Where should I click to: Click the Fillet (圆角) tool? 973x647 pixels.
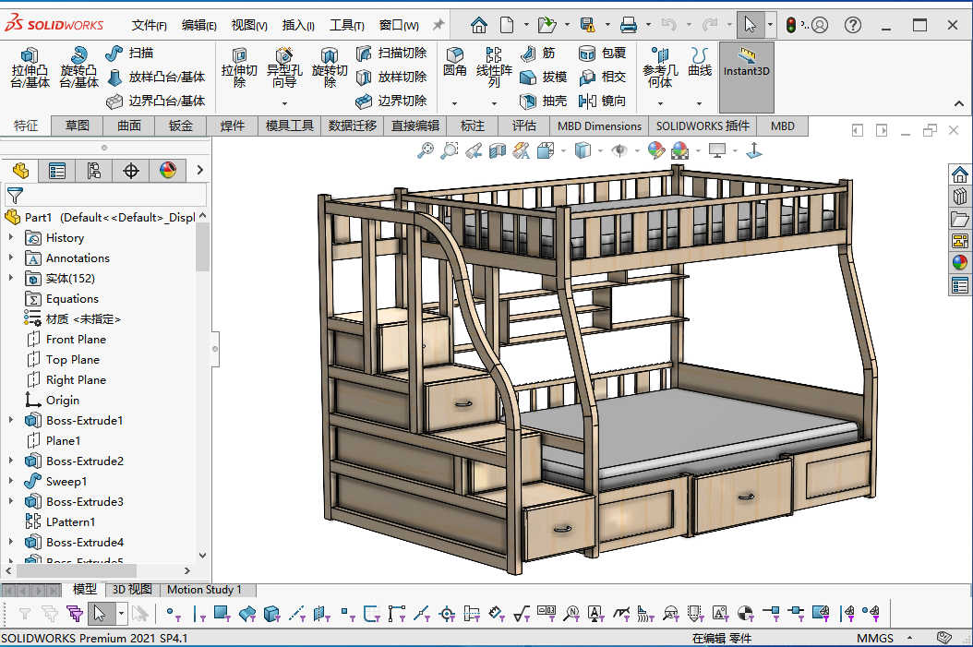click(x=455, y=62)
